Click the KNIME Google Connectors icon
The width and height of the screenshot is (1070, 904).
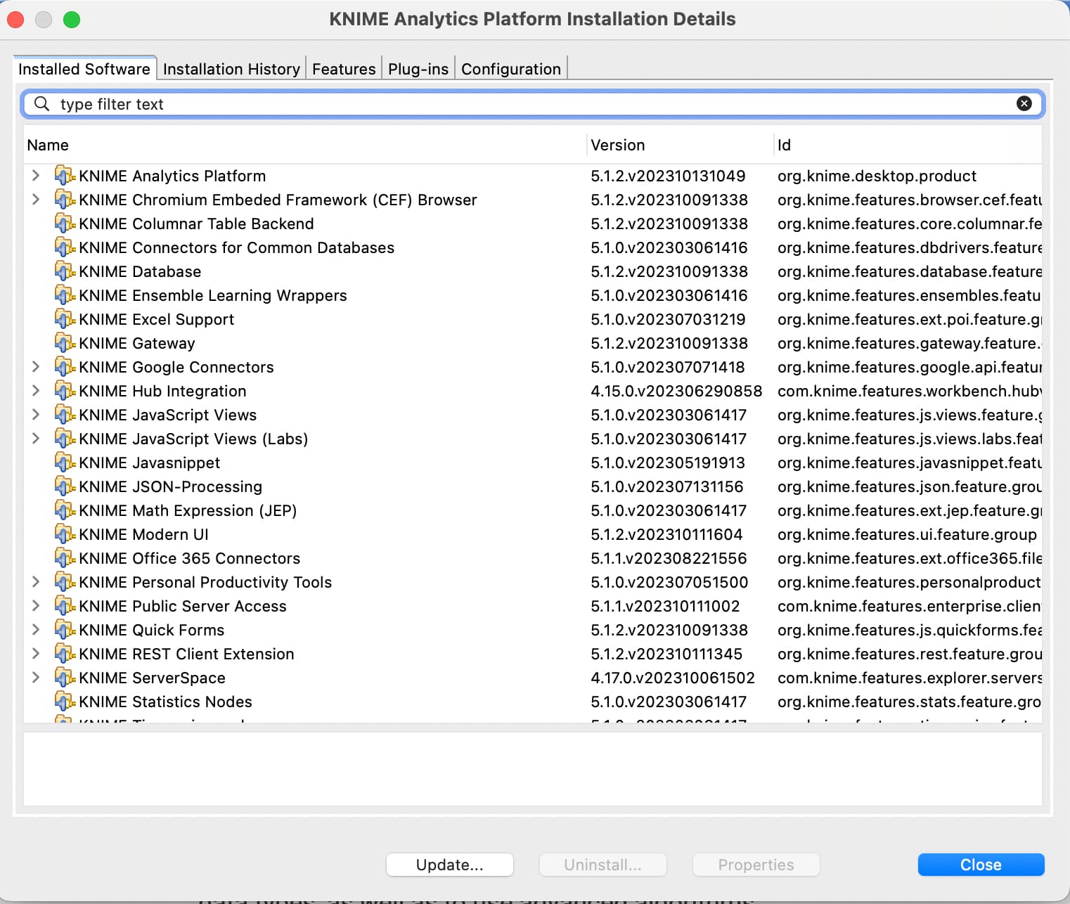pyautogui.click(x=65, y=367)
